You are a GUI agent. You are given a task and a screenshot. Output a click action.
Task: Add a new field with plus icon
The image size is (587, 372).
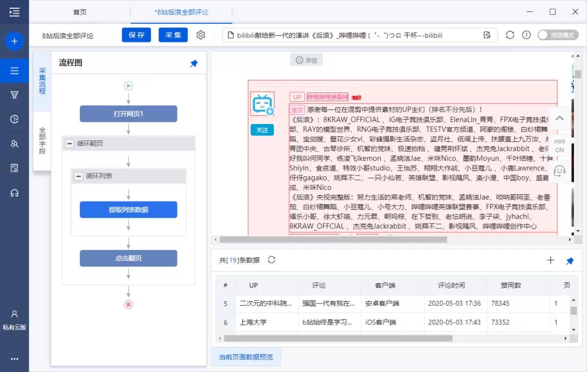click(x=550, y=260)
